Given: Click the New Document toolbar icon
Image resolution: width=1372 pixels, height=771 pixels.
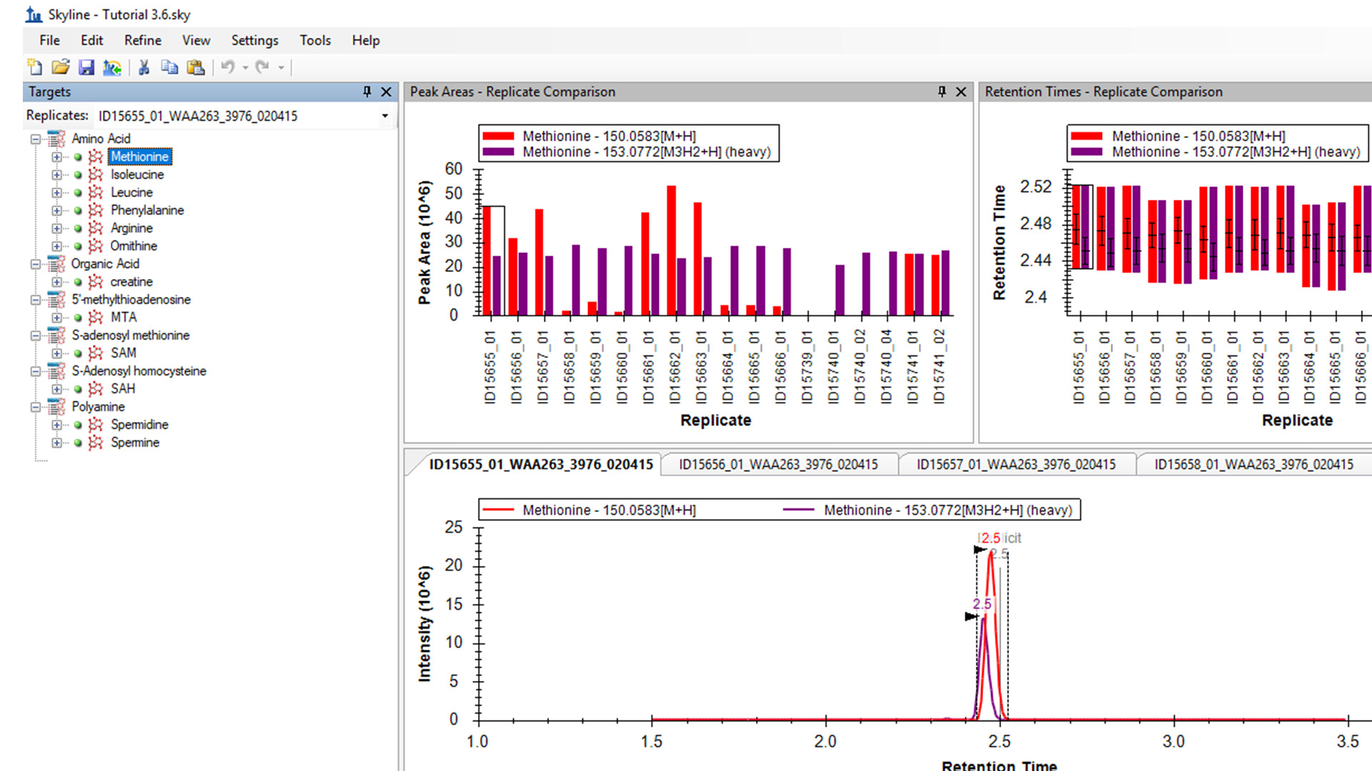Looking at the screenshot, I should (x=34, y=67).
